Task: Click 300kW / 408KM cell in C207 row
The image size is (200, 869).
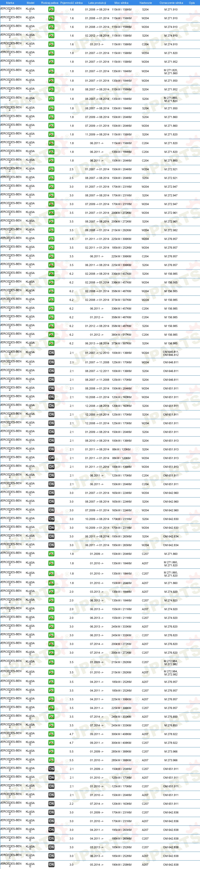Action: coord(121,743)
